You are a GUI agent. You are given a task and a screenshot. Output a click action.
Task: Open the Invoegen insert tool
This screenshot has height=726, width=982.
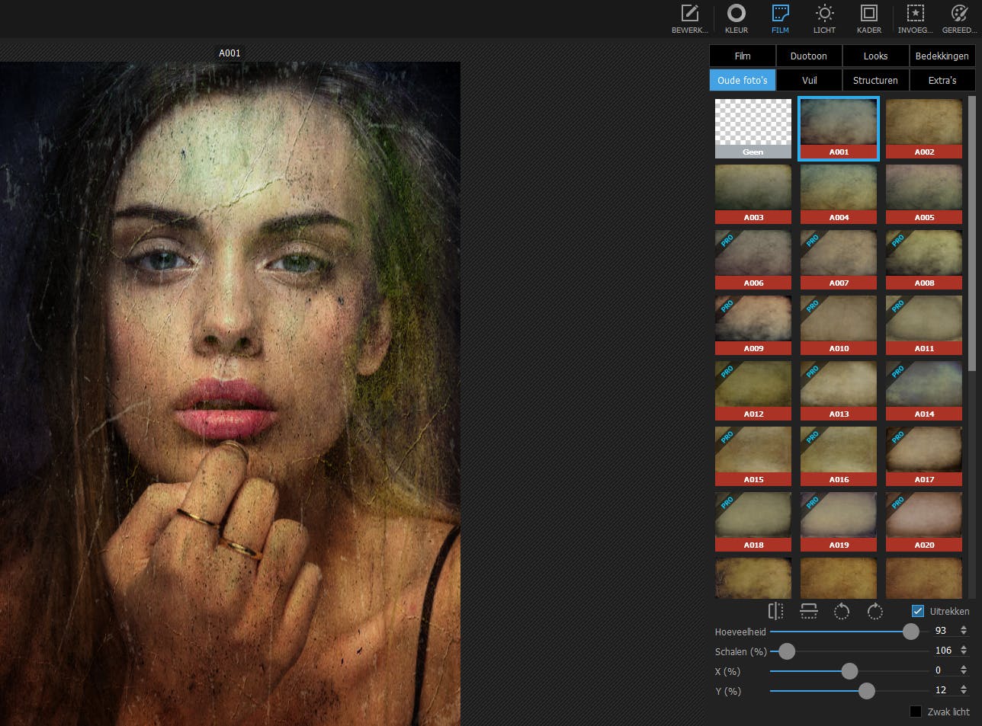click(x=915, y=18)
